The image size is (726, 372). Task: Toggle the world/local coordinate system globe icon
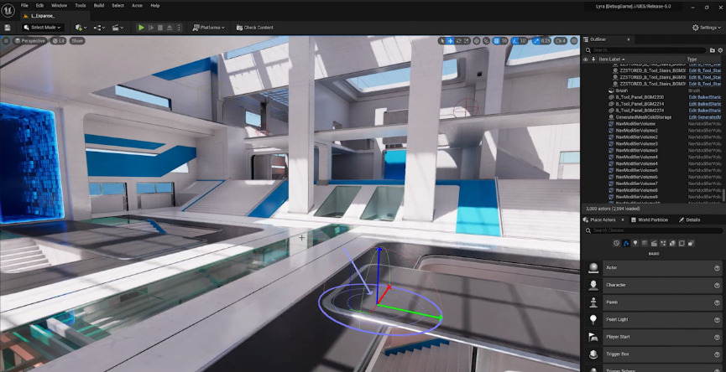click(477, 41)
